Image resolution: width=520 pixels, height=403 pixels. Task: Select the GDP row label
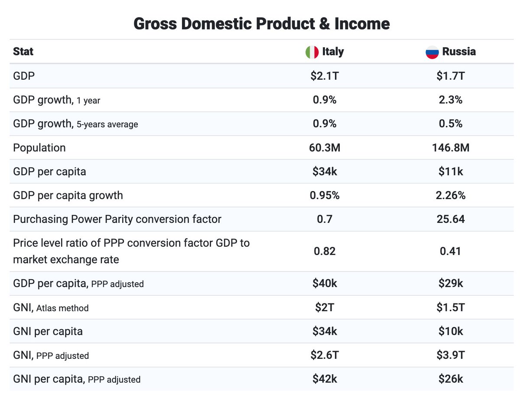(x=24, y=76)
